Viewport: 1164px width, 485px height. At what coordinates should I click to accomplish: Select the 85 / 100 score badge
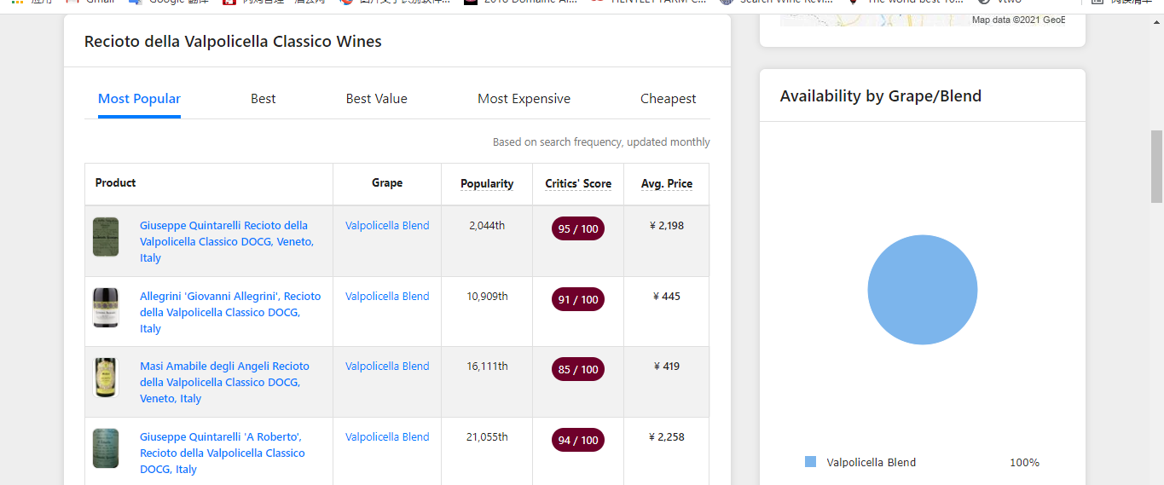(578, 369)
